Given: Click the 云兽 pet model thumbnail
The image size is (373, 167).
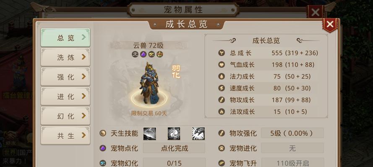Looking at the screenshot, I should click(149, 84).
